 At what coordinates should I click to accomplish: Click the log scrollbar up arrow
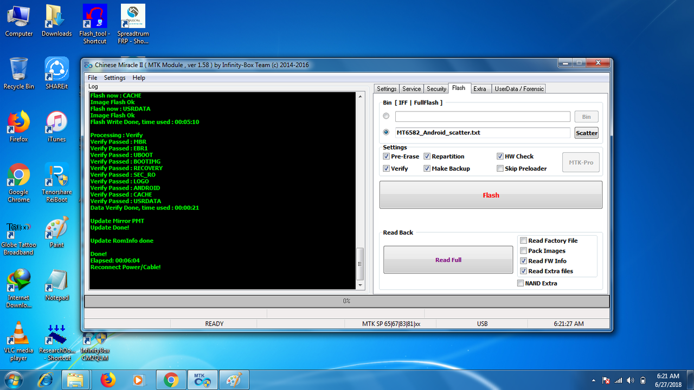[x=360, y=96]
